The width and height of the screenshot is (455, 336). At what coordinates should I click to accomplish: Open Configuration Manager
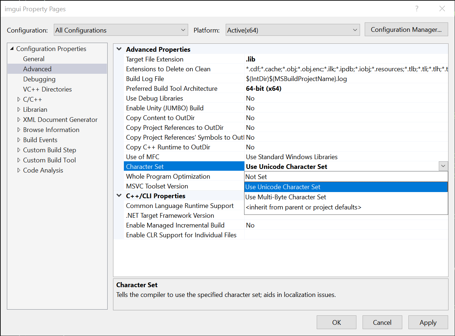coord(406,30)
